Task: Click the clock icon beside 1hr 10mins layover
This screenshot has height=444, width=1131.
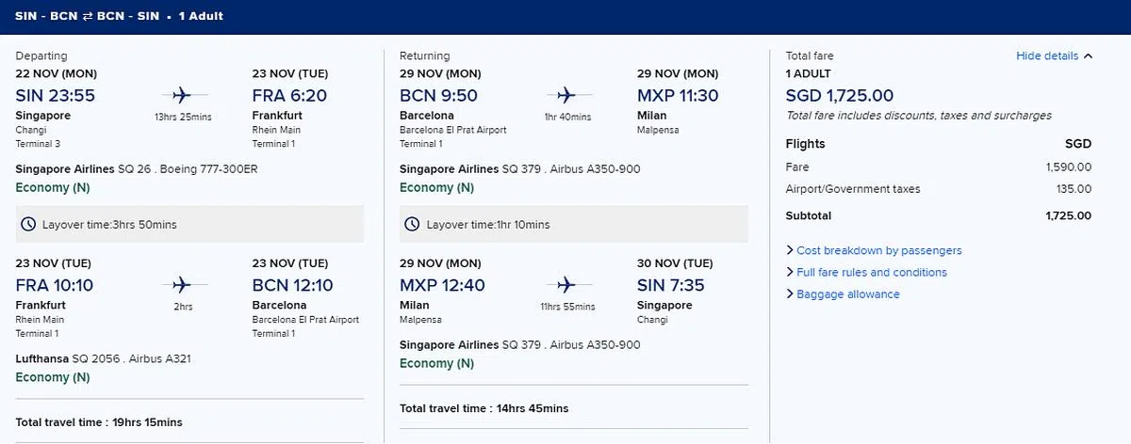Action: tap(412, 224)
